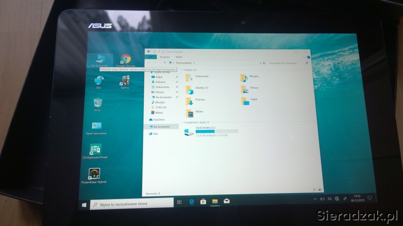Open Microsoft Store from the taskbar
The width and height of the screenshot is (403, 226).
click(203, 201)
